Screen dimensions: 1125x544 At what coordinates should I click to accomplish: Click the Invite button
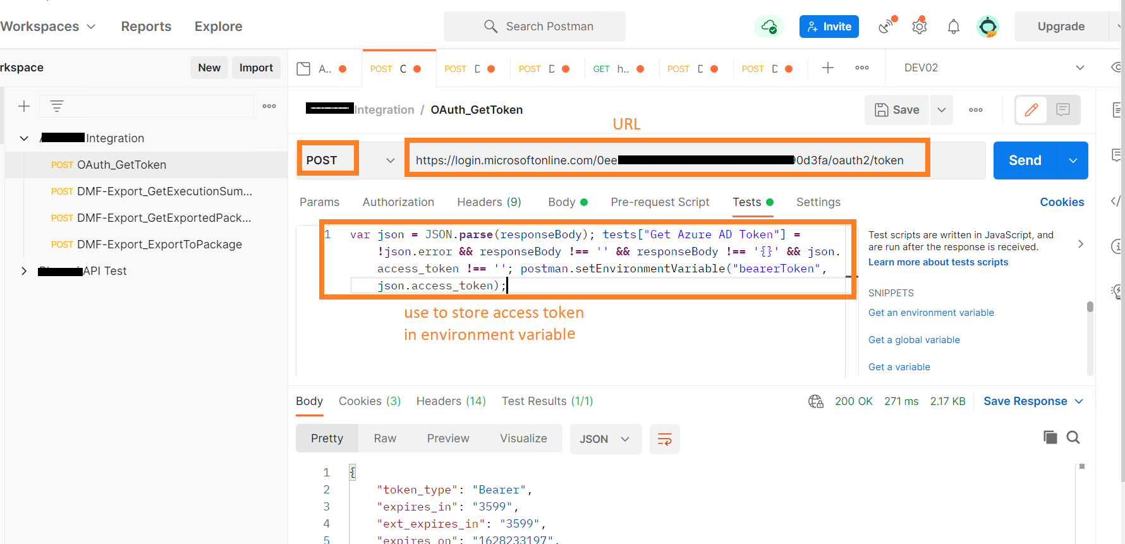pyautogui.click(x=829, y=27)
